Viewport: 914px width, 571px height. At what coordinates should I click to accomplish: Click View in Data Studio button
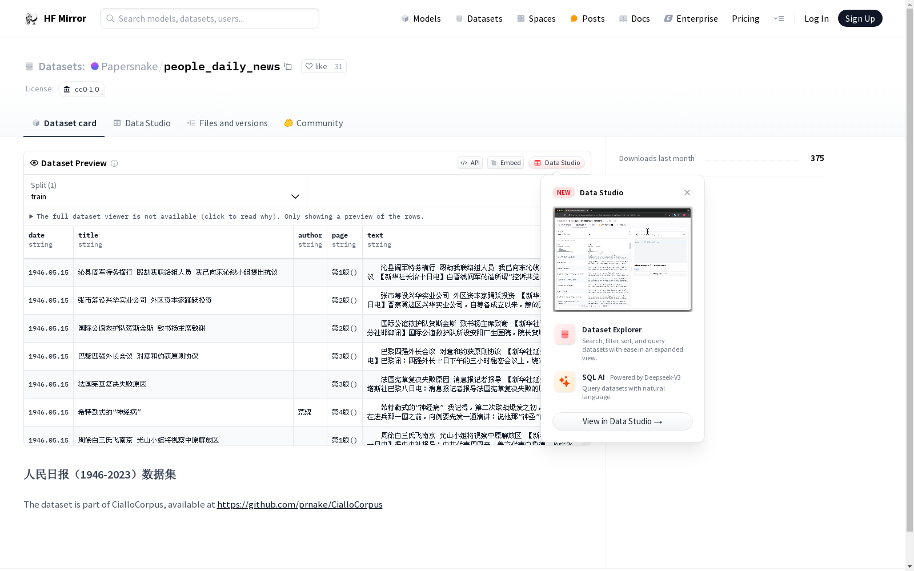click(x=623, y=421)
